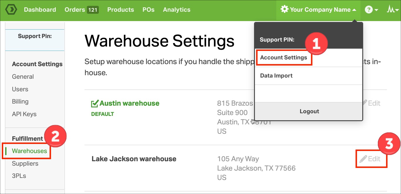Open the activity pulse icon menu
Image resolution: width=401 pixels, height=194 pixels.
click(x=392, y=10)
